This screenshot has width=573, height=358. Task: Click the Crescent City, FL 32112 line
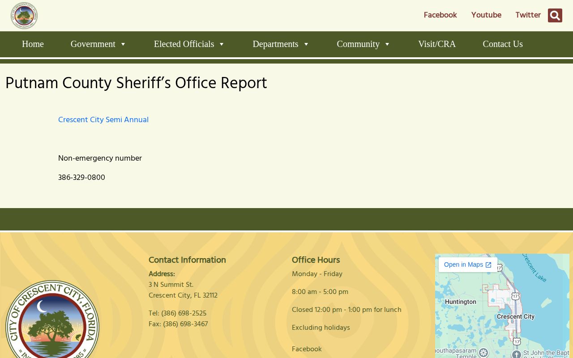click(183, 295)
